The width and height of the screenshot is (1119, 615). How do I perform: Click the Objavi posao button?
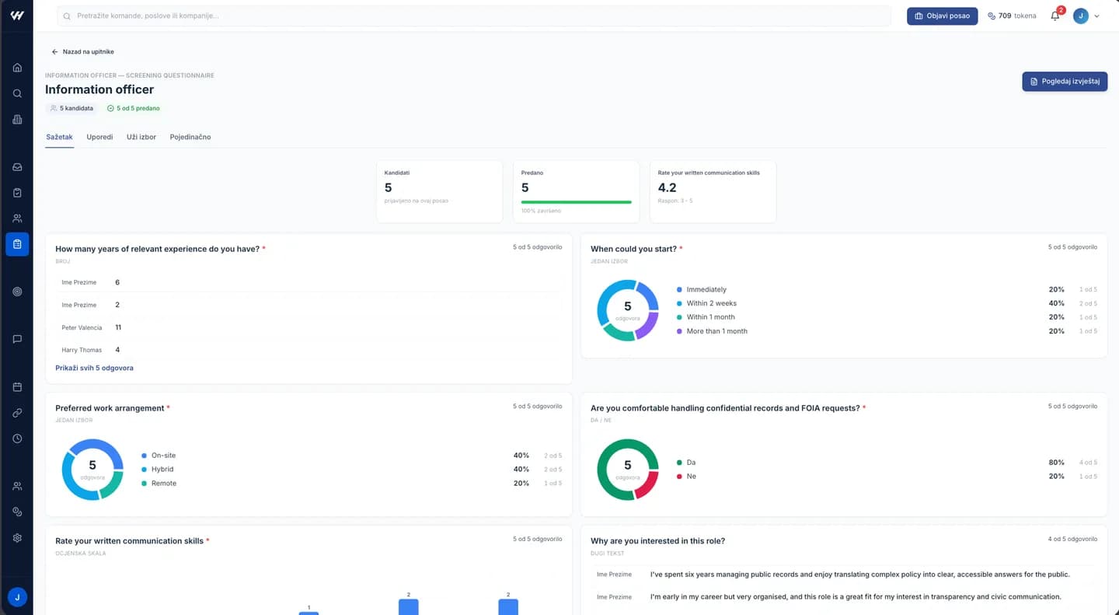click(942, 16)
